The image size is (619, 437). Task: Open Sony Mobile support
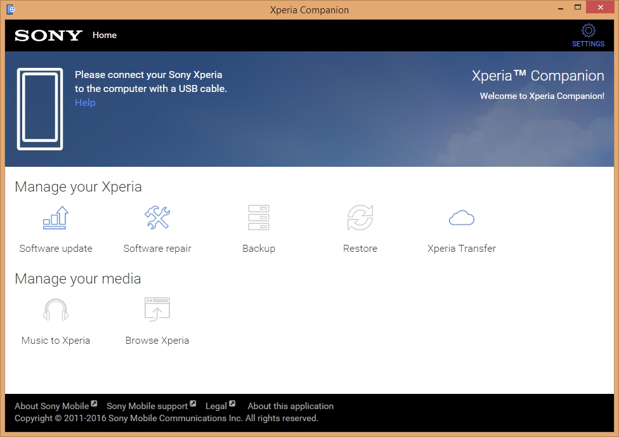[x=147, y=406]
